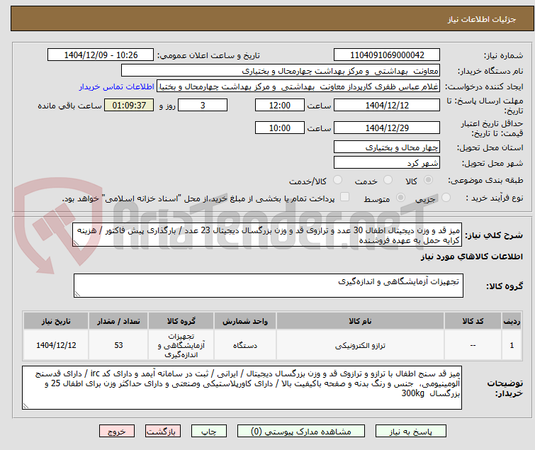Screen dimensions: 535x450
Task: Open اطلاعات تماس خریدار link
Action: 117,86
